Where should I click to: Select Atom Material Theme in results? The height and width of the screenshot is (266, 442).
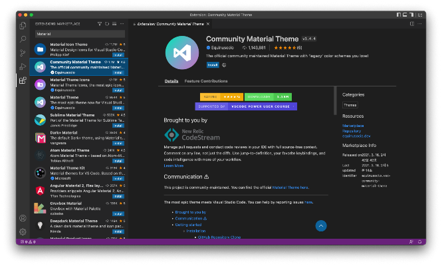[79, 155]
